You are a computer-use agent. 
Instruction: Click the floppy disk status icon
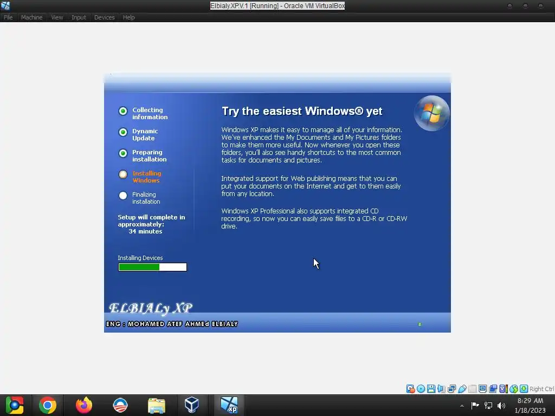coord(431,389)
